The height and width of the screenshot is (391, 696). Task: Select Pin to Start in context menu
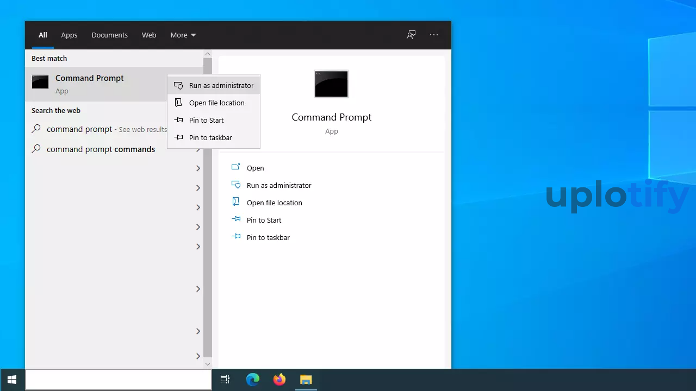click(206, 120)
